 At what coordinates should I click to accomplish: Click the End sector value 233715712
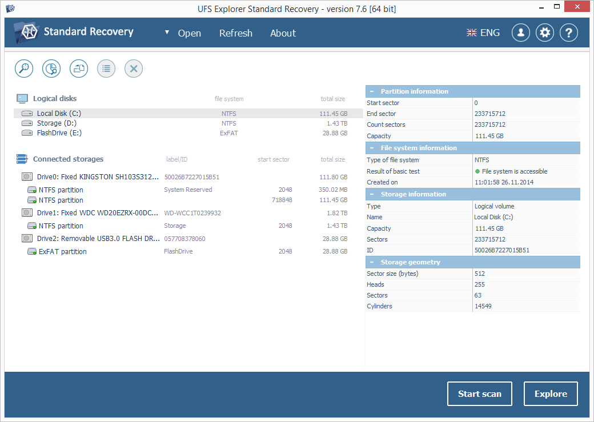(490, 114)
